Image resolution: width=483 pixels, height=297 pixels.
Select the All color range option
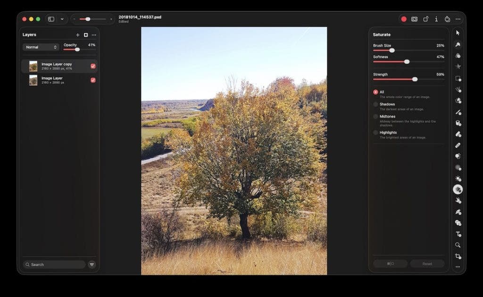(375, 92)
